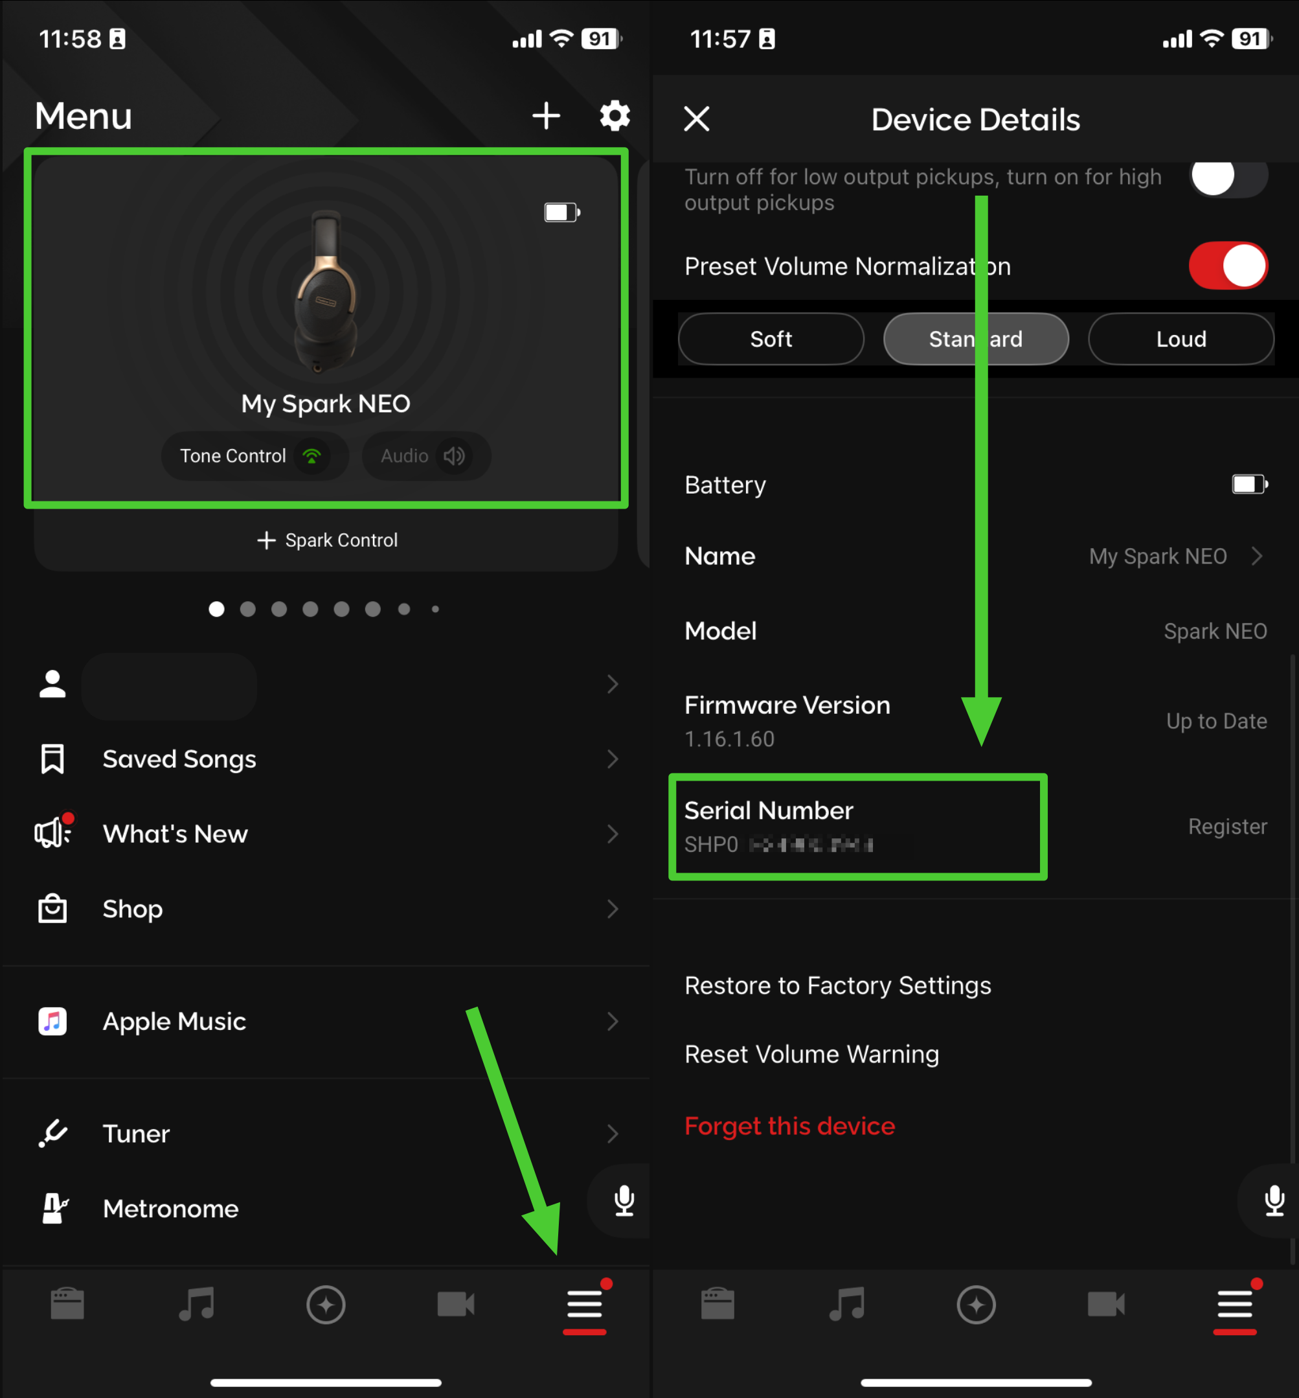Open settings gear in Menu header
Viewport: 1299px width, 1398px height.
(615, 116)
